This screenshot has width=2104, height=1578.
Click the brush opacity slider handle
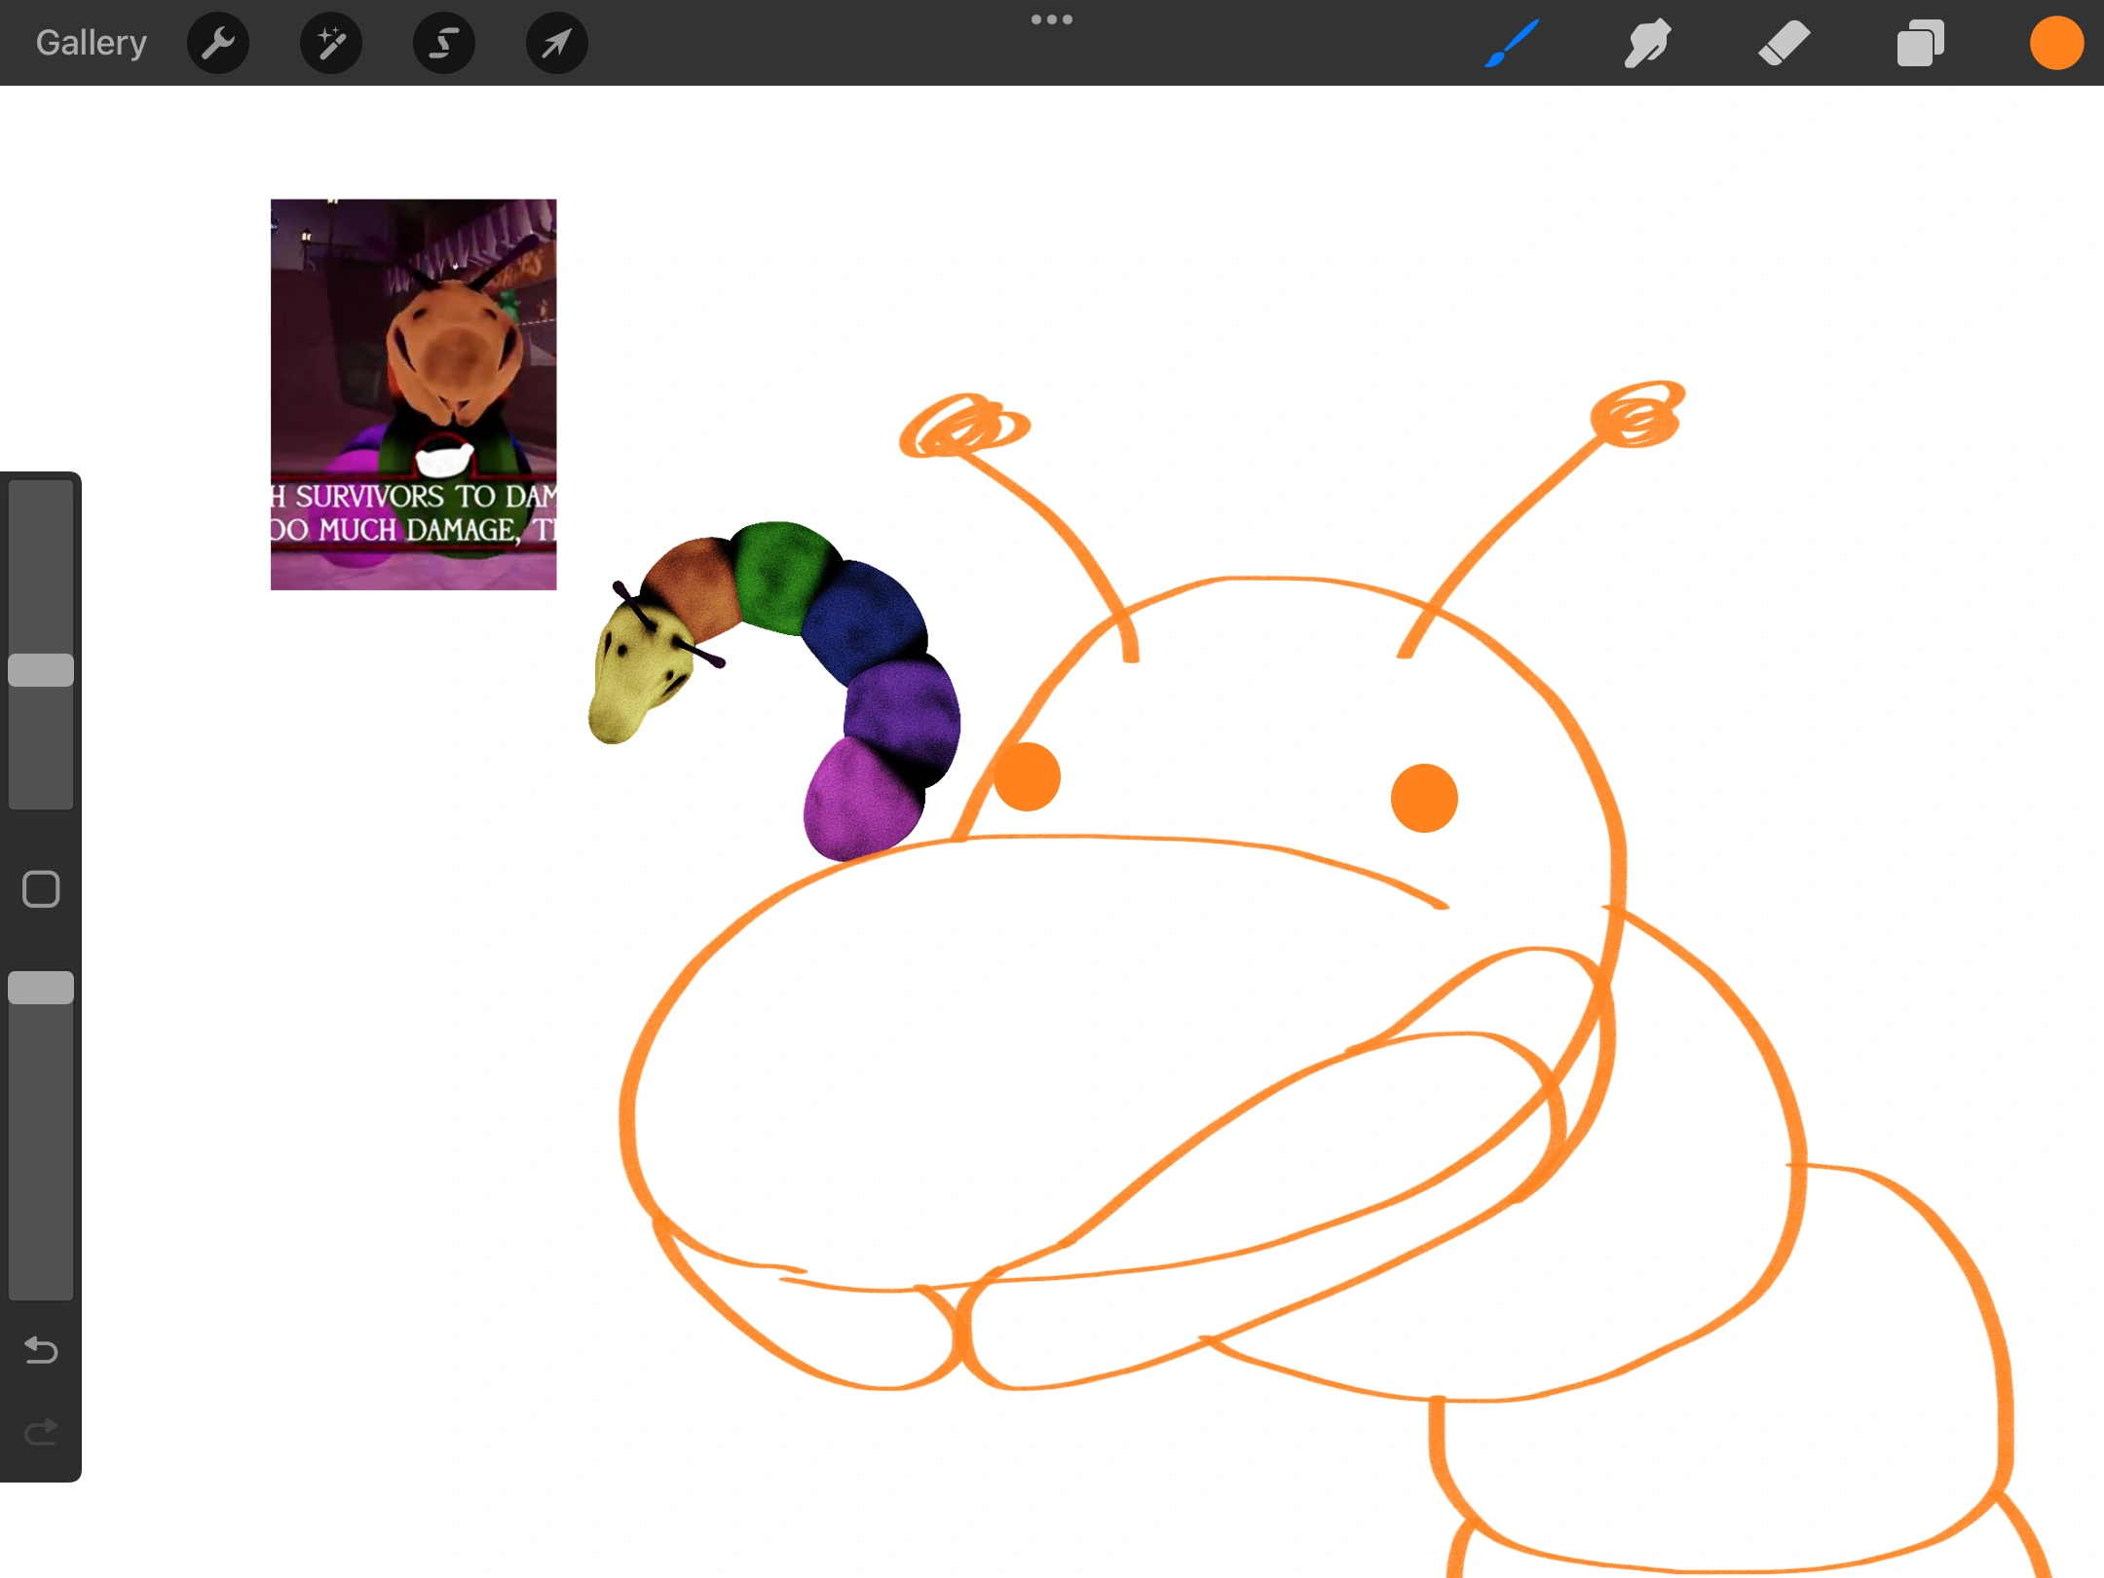[x=41, y=988]
